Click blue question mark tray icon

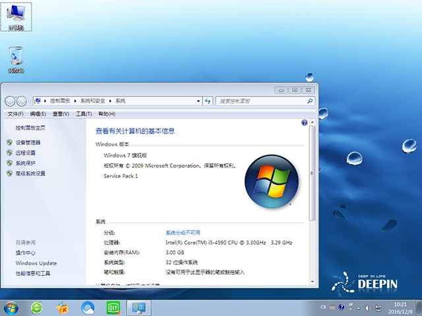[342, 307]
